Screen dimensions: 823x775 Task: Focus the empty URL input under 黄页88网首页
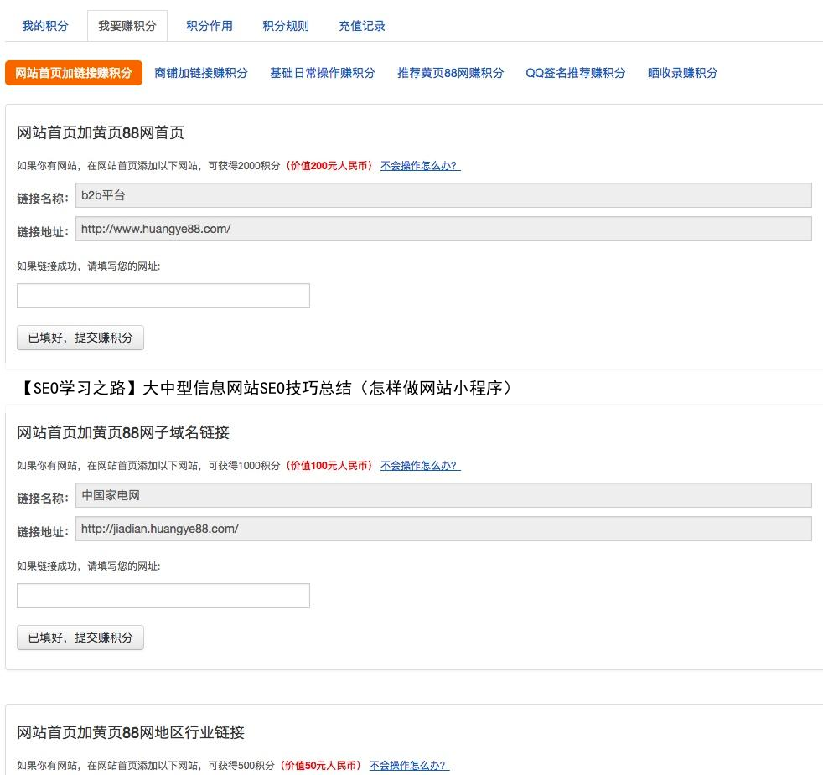pyautogui.click(x=163, y=296)
